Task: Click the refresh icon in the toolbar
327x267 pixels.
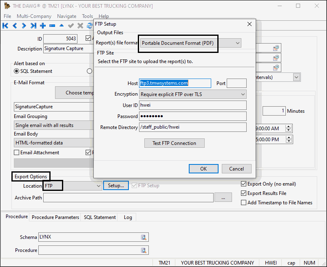Action: [x=89, y=26]
